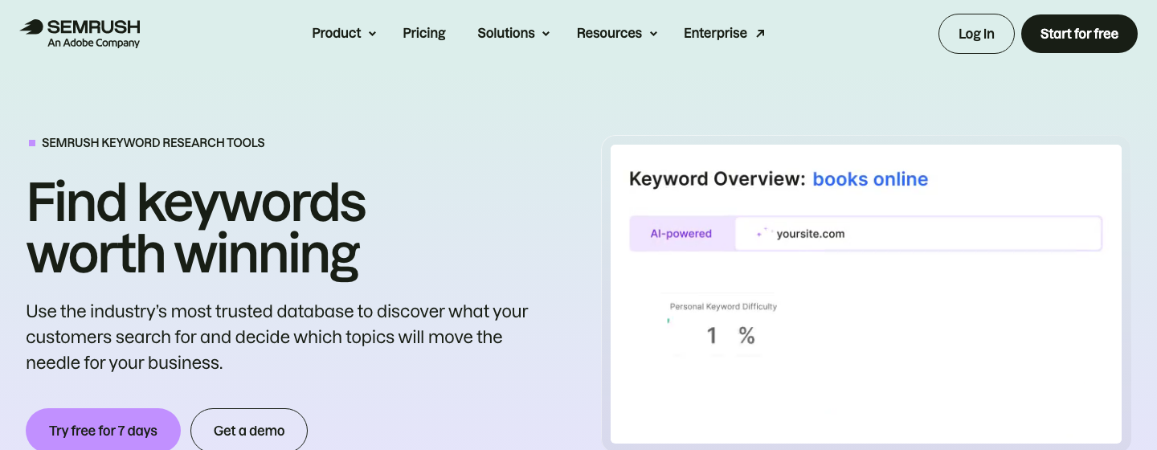Click the Log In button
Screen dimensions: 1157x450
coord(976,34)
